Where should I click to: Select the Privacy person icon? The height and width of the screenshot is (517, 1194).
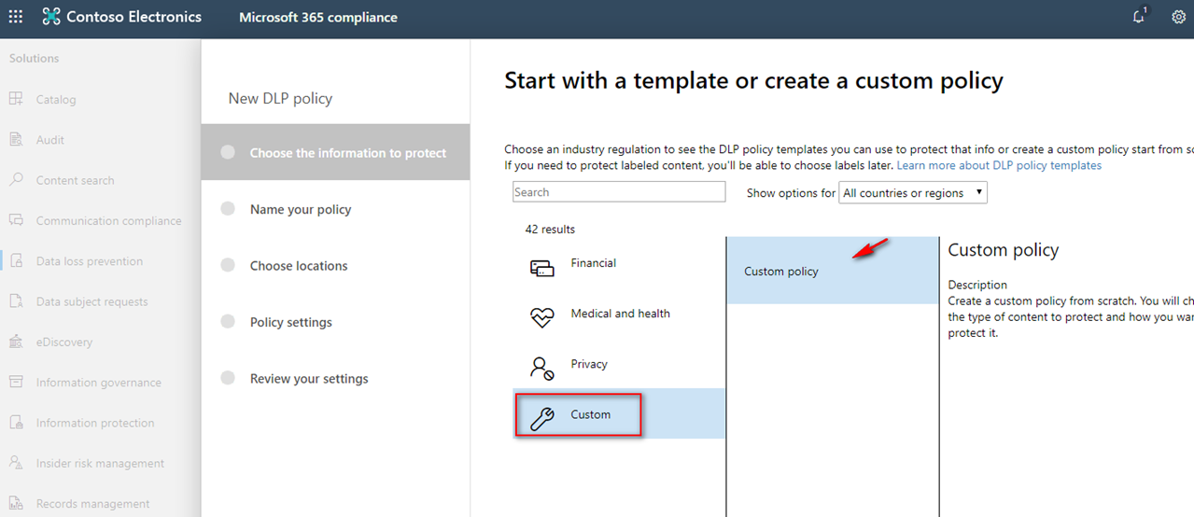click(542, 368)
